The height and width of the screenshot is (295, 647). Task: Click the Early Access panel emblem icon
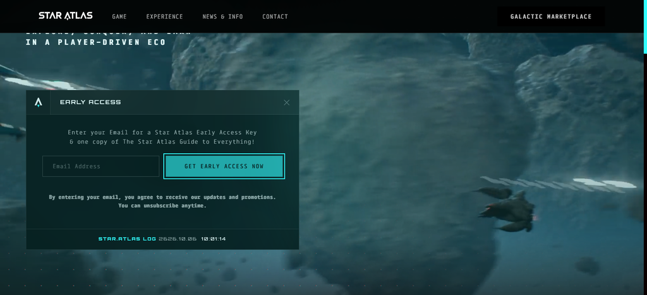39,102
